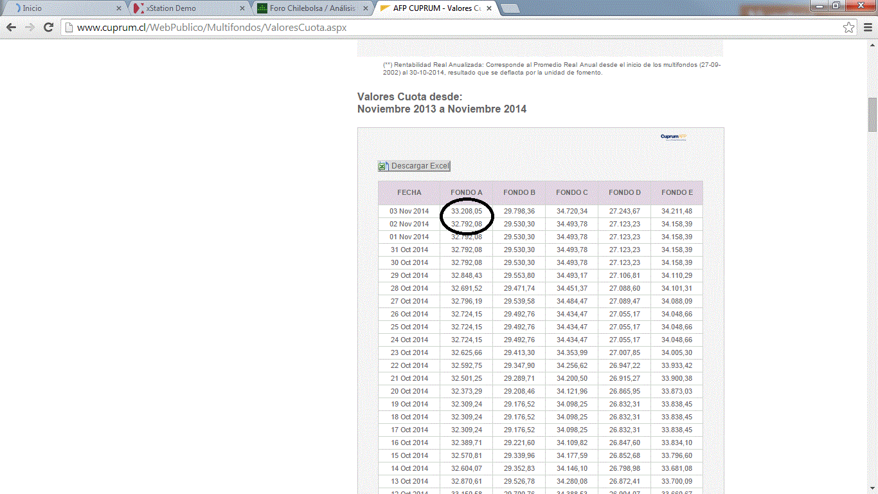Select the date 19 Oct 2014
This screenshot has width=878, height=494.
point(409,404)
